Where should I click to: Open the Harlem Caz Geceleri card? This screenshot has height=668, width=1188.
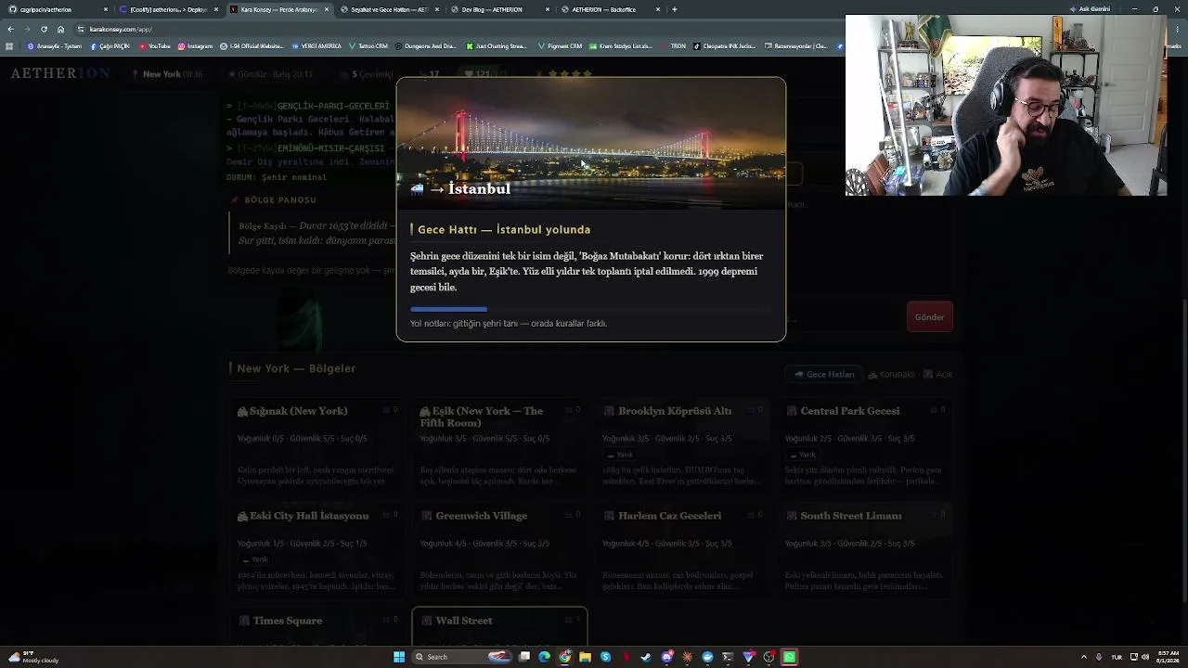pyautogui.click(x=681, y=549)
